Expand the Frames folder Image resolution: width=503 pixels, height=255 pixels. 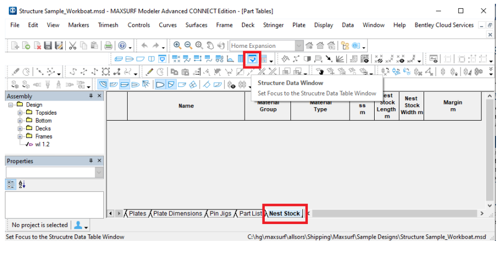coord(20,136)
